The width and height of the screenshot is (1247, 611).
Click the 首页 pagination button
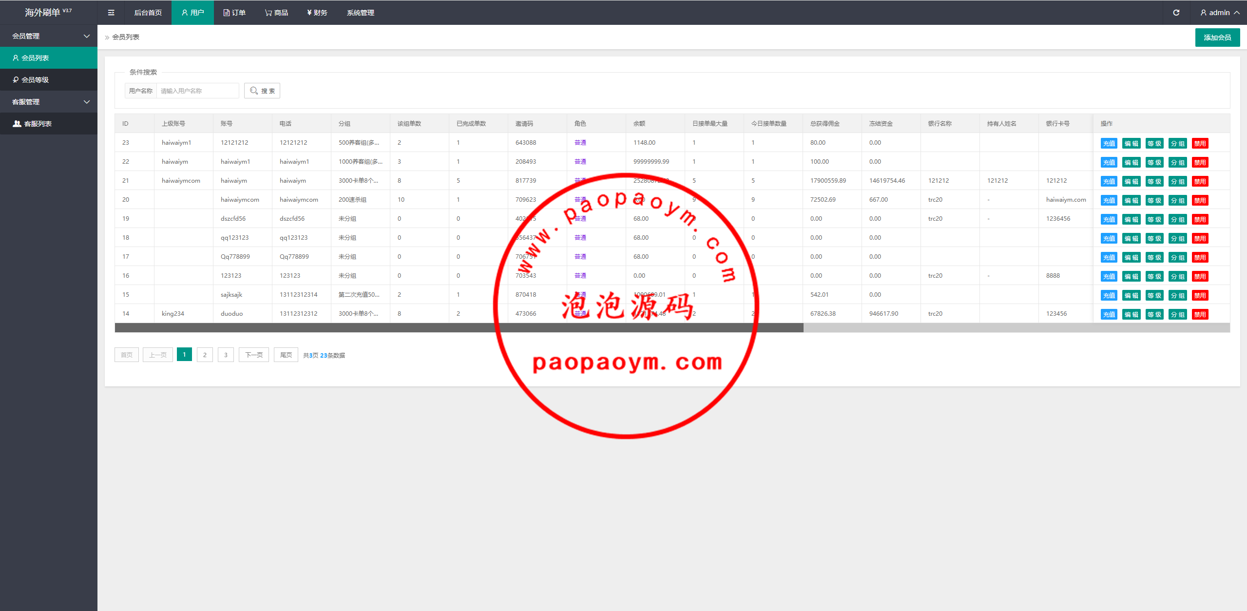[127, 355]
